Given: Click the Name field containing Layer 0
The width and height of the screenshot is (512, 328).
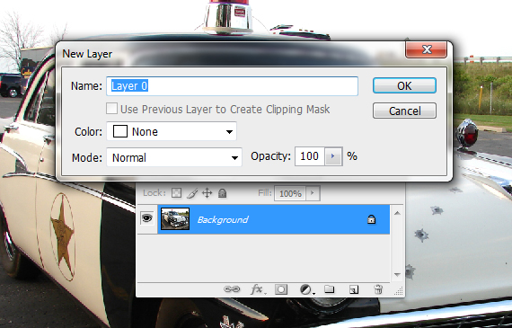Looking at the screenshot, I should [x=232, y=86].
